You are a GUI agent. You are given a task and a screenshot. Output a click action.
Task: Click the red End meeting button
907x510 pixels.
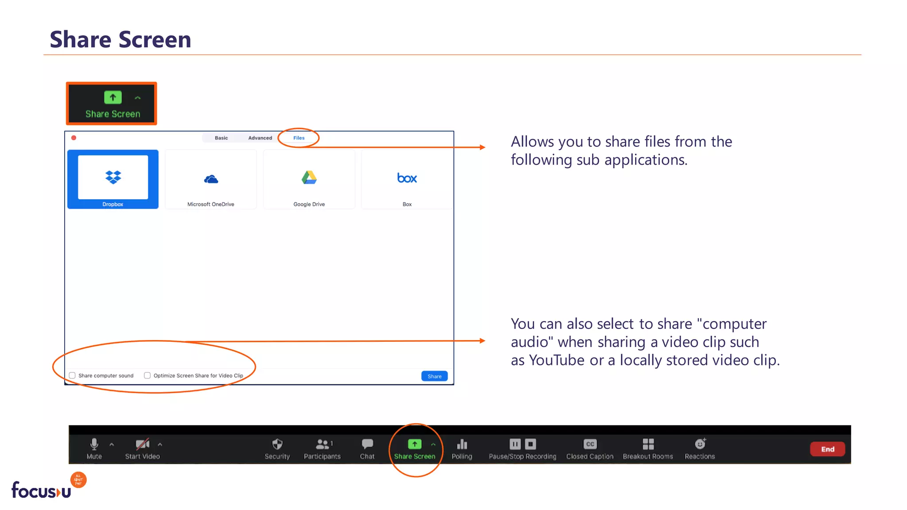(827, 449)
